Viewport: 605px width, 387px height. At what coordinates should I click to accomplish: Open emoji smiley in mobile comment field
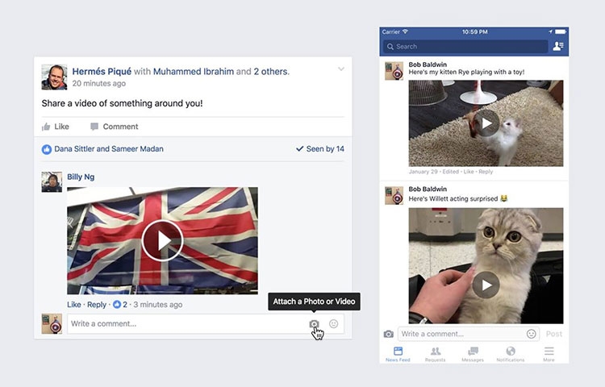(x=532, y=334)
